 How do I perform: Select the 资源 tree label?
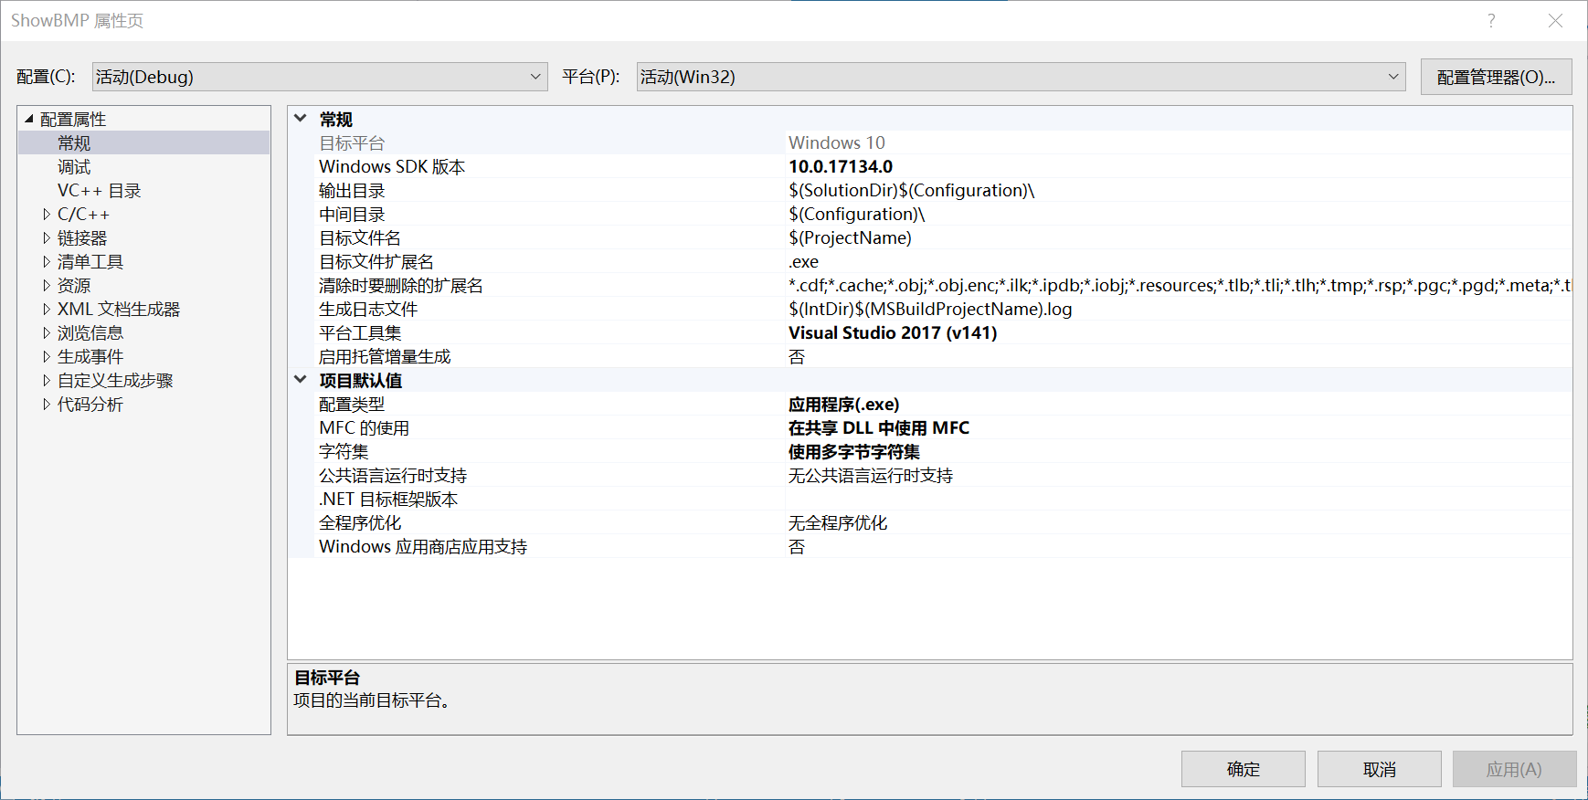[74, 285]
